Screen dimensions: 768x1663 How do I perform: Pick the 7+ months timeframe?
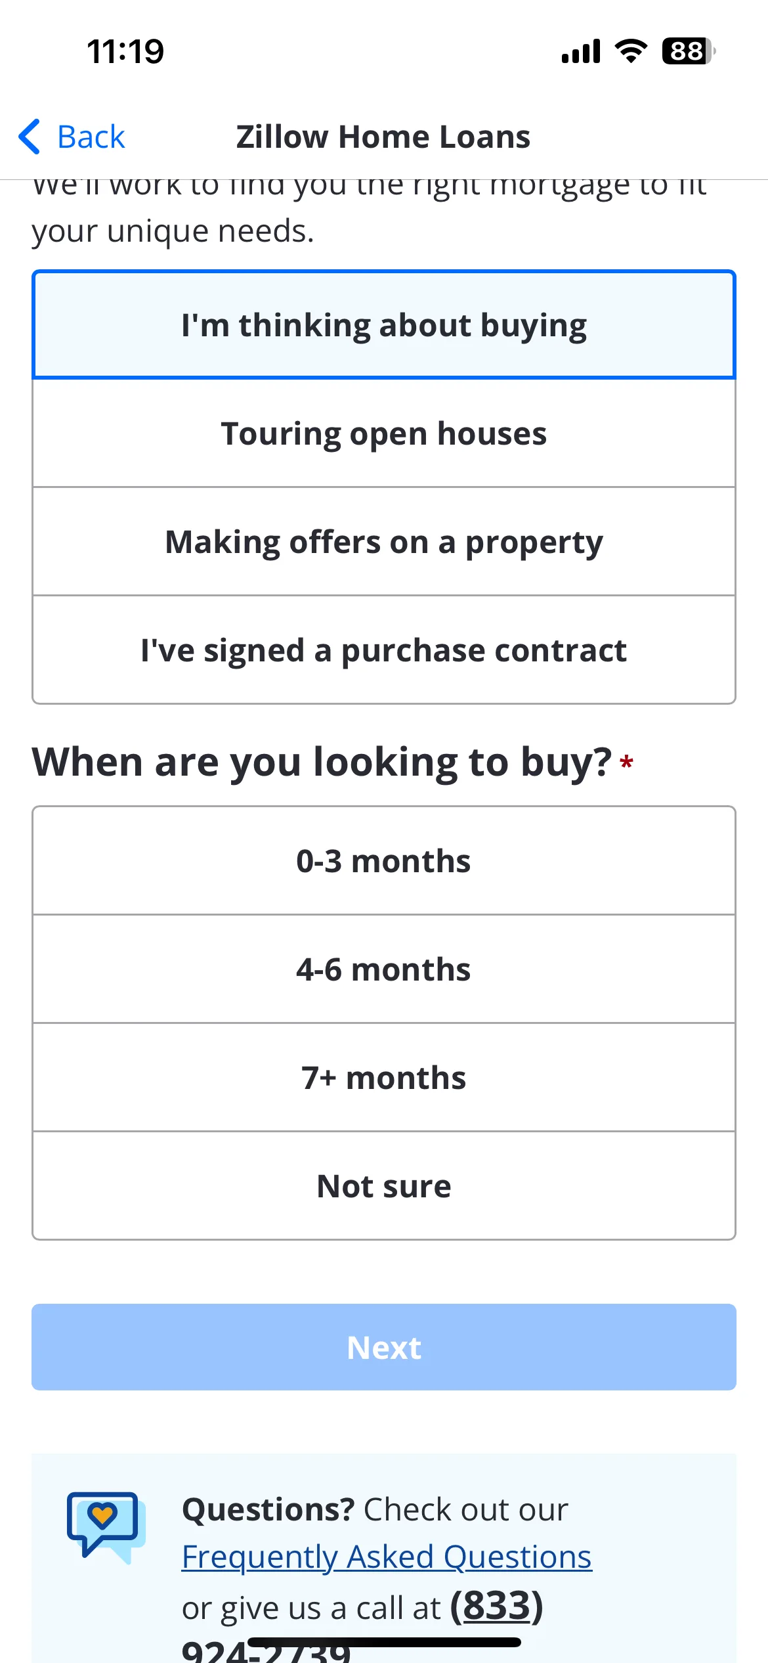pyautogui.click(x=384, y=1077)
